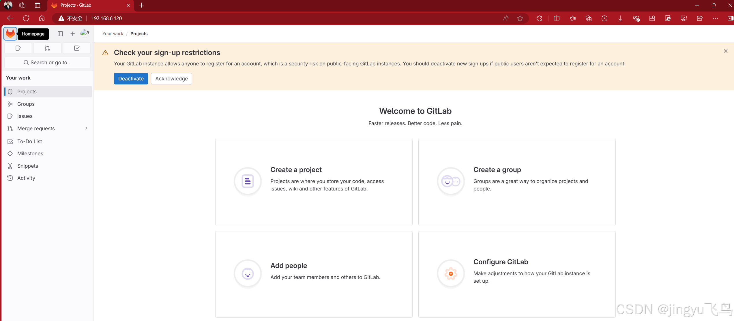Click the Your work breadcrumb link
Screen dimensions: 734x321
pos(113,34)
